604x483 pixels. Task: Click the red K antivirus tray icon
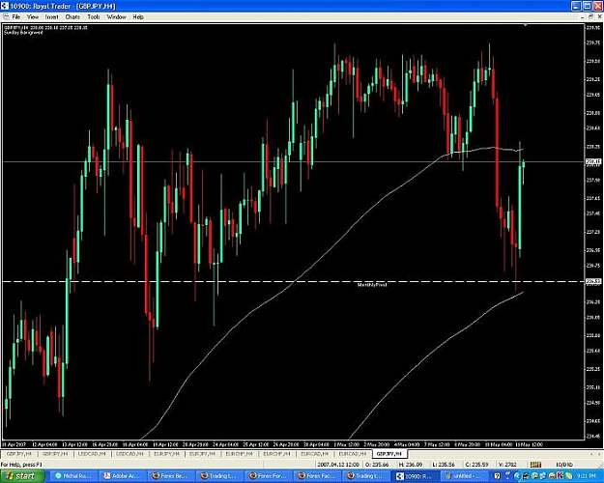(560, 476)
